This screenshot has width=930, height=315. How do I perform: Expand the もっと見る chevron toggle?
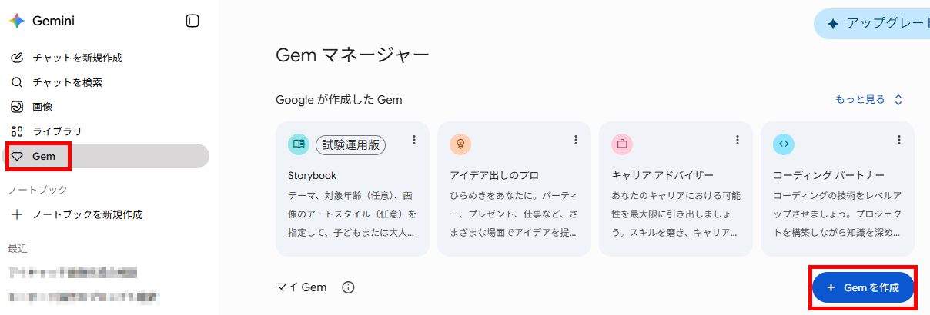point(898,100)
